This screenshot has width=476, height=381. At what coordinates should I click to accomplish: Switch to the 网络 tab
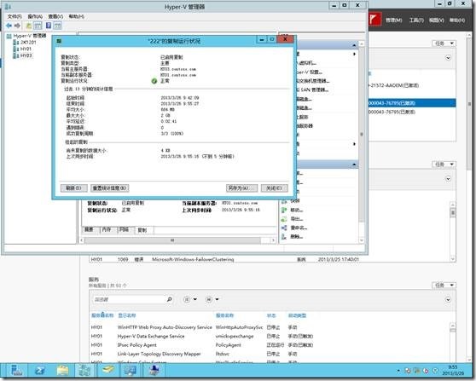coord(124,229)
